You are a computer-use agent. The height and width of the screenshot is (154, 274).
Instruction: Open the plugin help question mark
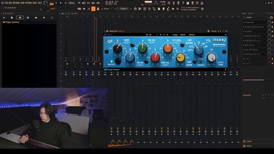click(226, 69)
